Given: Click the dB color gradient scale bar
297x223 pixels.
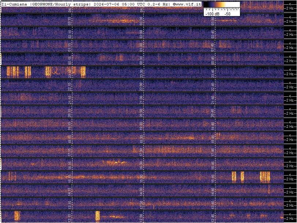Looking at the screenshot, I should (x=222, y=5).
